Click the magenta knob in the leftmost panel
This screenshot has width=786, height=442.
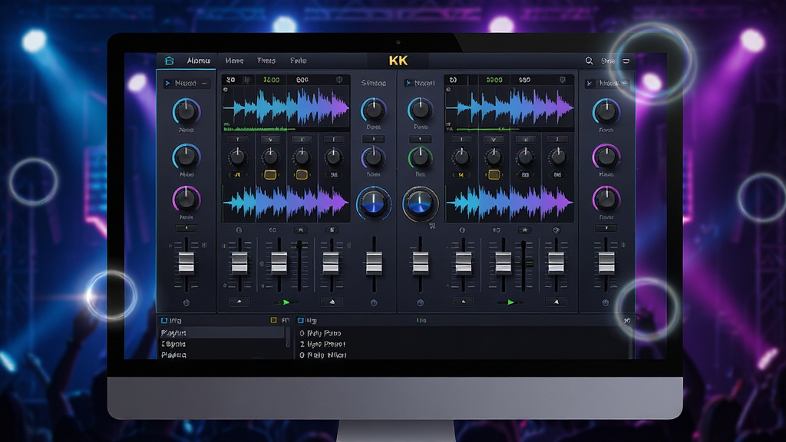pos(186,199)
